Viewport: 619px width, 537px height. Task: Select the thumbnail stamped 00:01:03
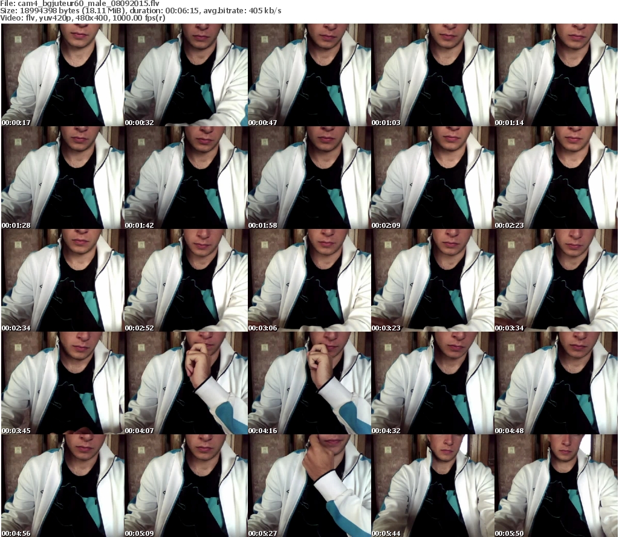433,75
